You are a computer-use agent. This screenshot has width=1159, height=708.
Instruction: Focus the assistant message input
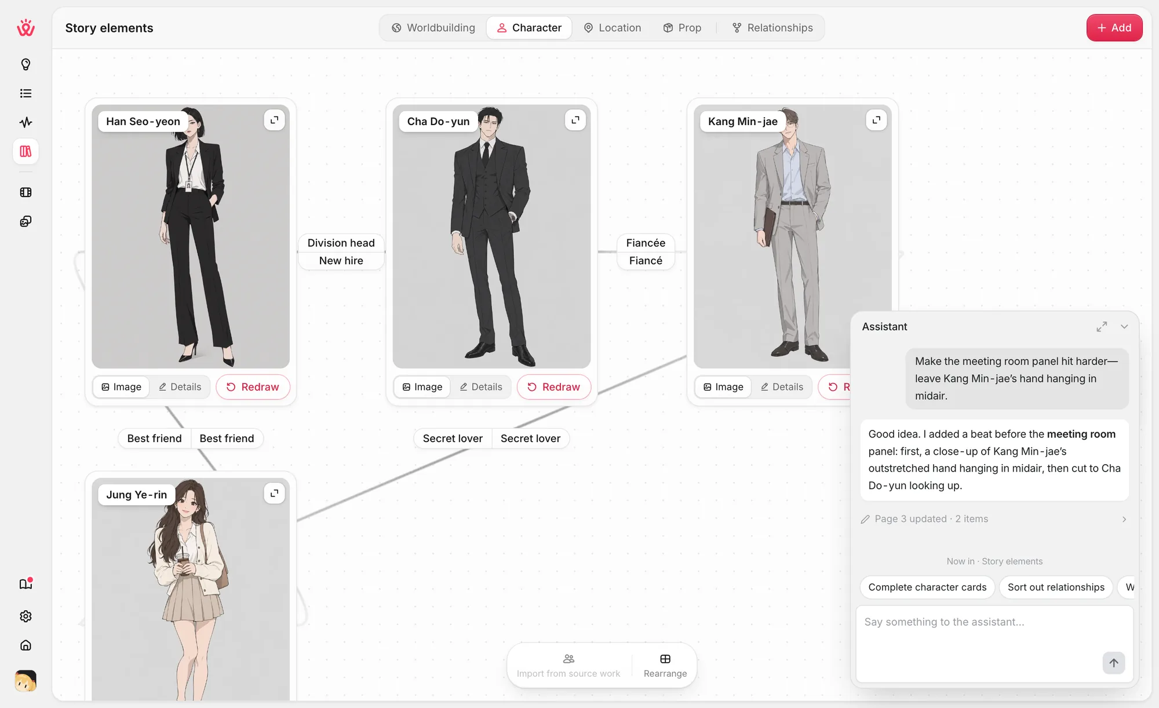click(x=994, y=644)
